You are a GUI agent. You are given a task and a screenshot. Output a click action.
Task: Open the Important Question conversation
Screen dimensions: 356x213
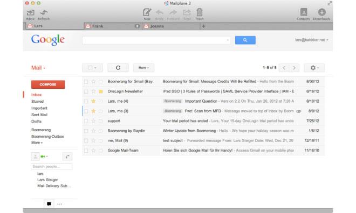tap(203, 101)
